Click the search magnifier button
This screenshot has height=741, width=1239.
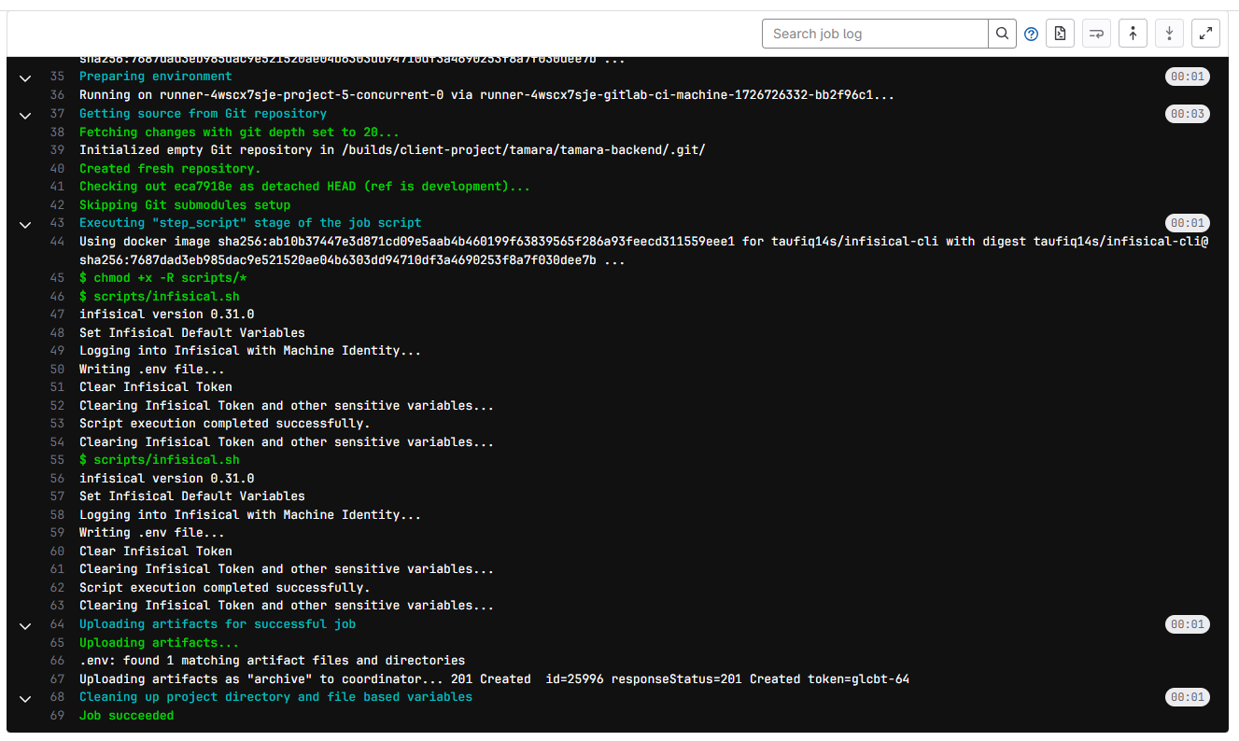(1002, 34)
